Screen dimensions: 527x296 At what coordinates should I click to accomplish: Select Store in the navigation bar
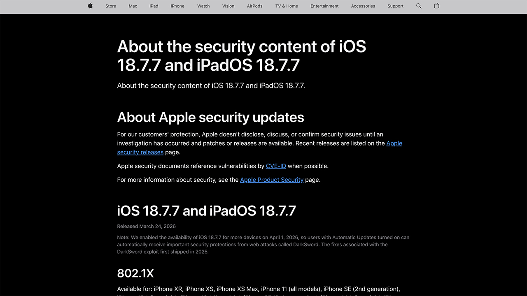[110, 6]
